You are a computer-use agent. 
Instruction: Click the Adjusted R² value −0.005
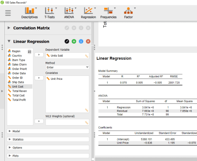158,82
